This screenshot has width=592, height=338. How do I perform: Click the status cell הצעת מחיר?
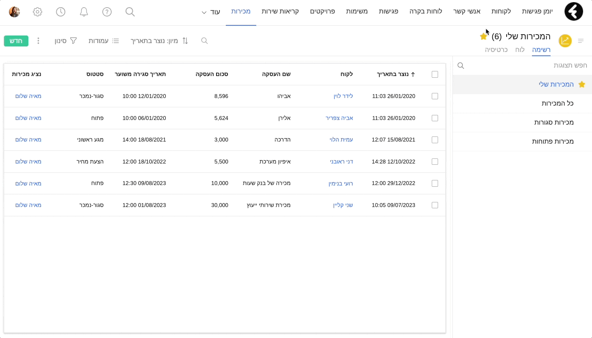click(90, 161)
